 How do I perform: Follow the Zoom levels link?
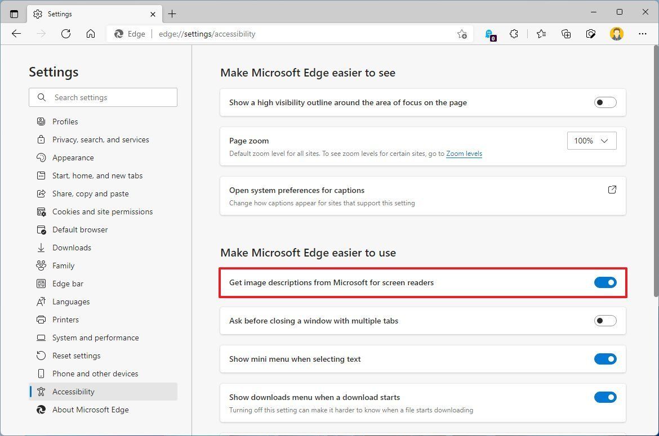(x=464, y=153)
